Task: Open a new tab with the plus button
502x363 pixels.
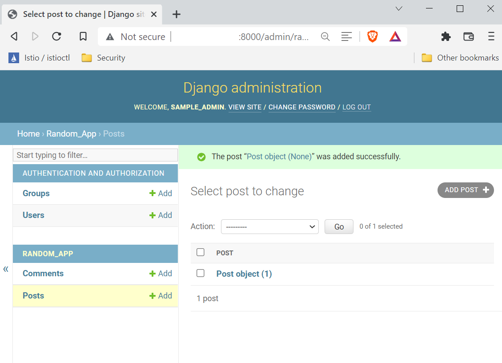Action: tap(177, 14)
